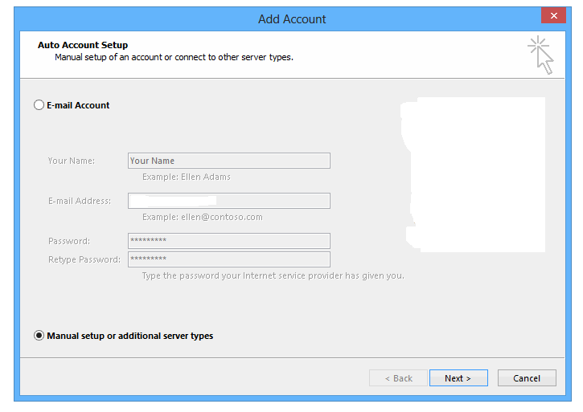Click the password provider hint text
The image size is (583, 412).
pos(273,276)
